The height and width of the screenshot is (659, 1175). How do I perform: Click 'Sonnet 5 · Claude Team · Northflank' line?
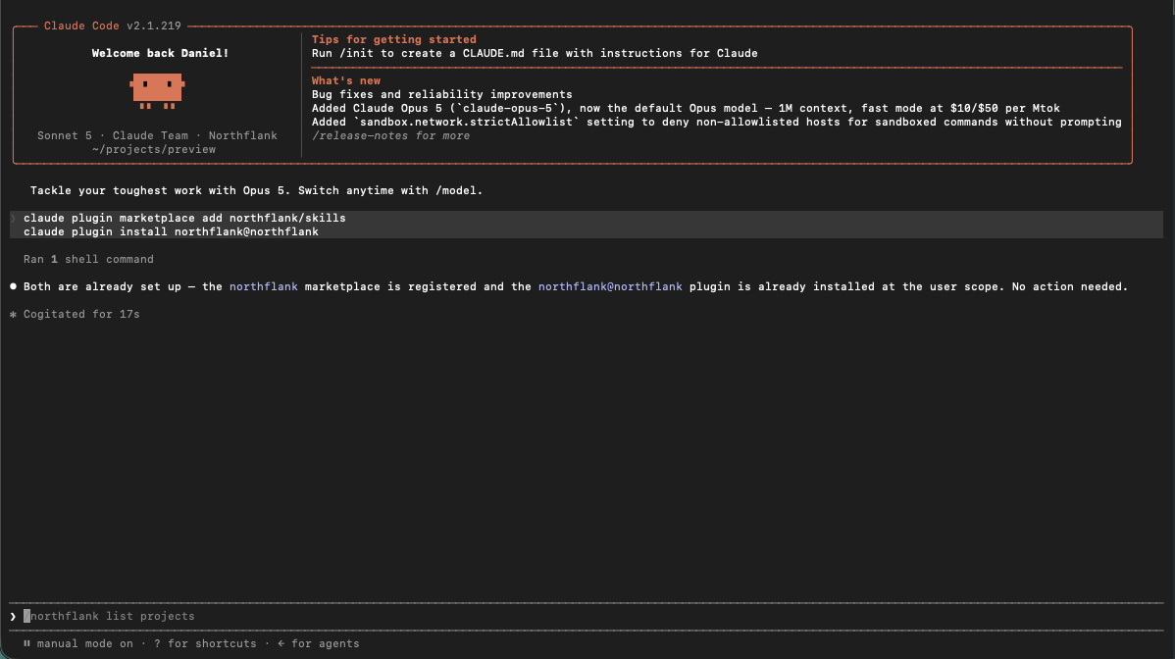pos(157,135)
